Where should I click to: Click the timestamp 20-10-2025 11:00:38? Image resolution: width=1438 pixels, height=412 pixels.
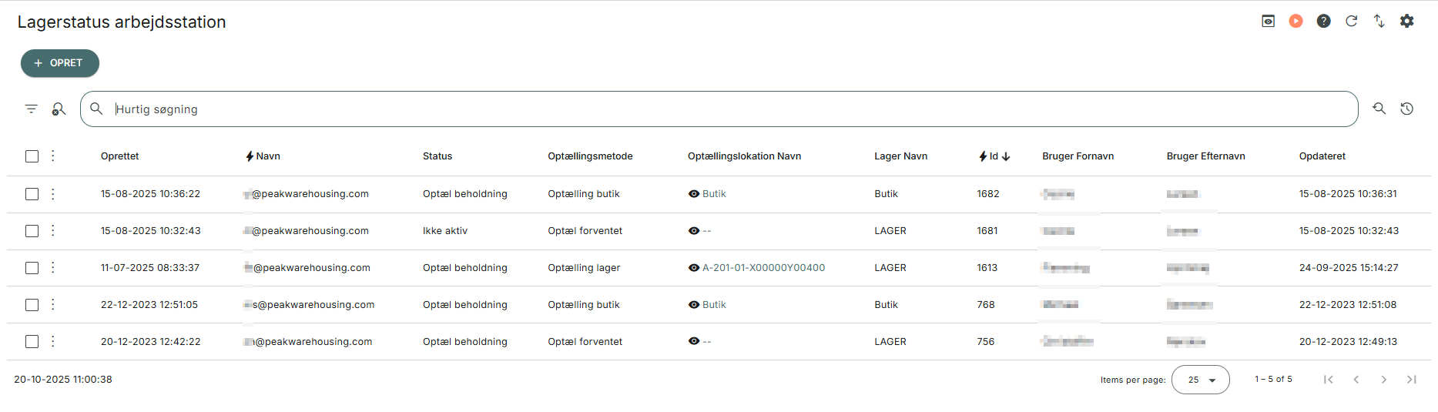[63, 380]
